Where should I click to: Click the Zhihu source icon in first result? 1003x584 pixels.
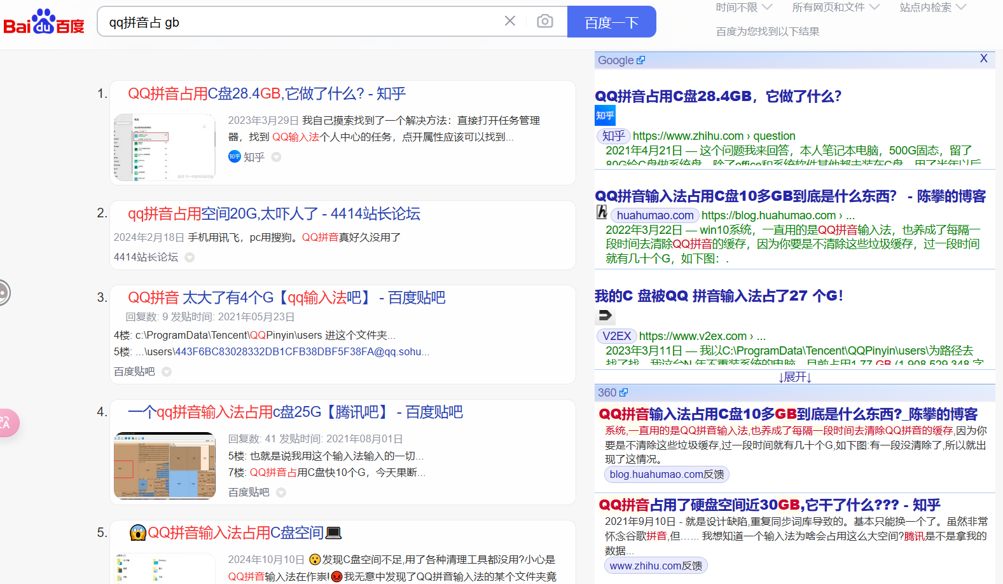(x=235, y=157)
